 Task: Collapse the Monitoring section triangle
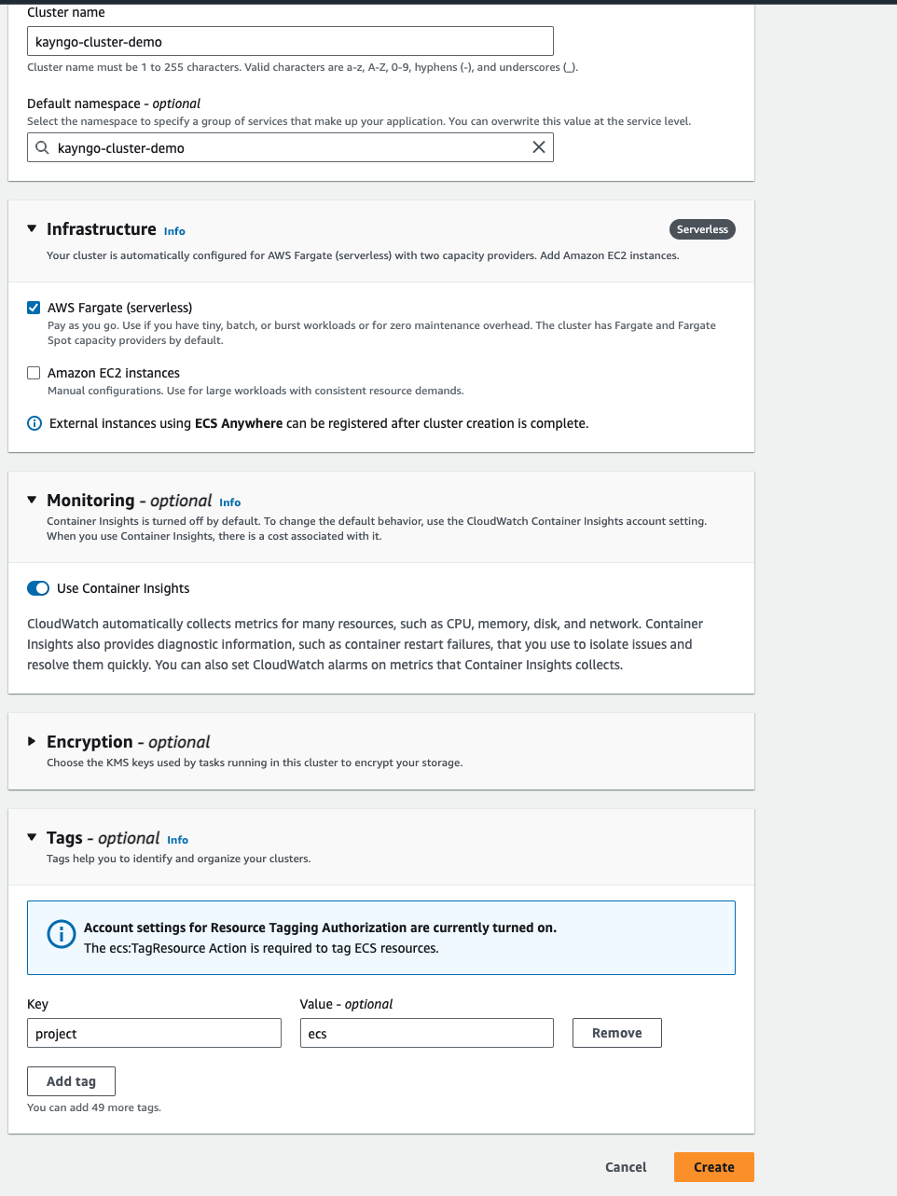click(x=32, y=500)
